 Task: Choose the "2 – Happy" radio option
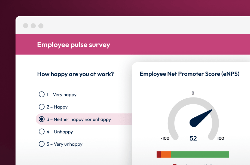tap(42, 107)
